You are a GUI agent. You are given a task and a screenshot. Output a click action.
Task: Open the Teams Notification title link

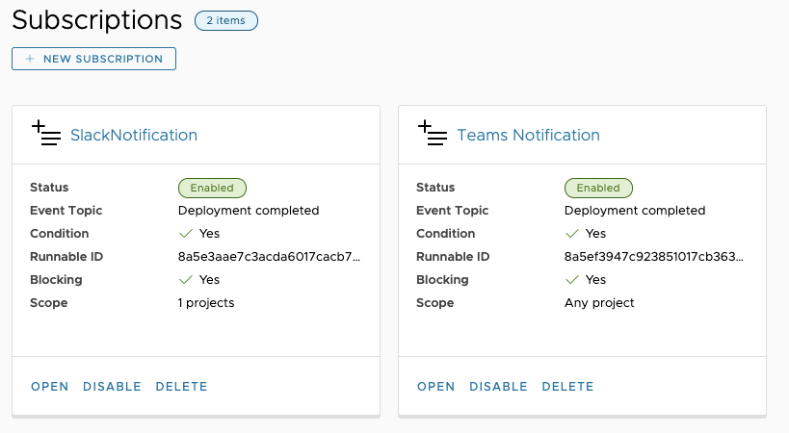click(x=528, y=136)
